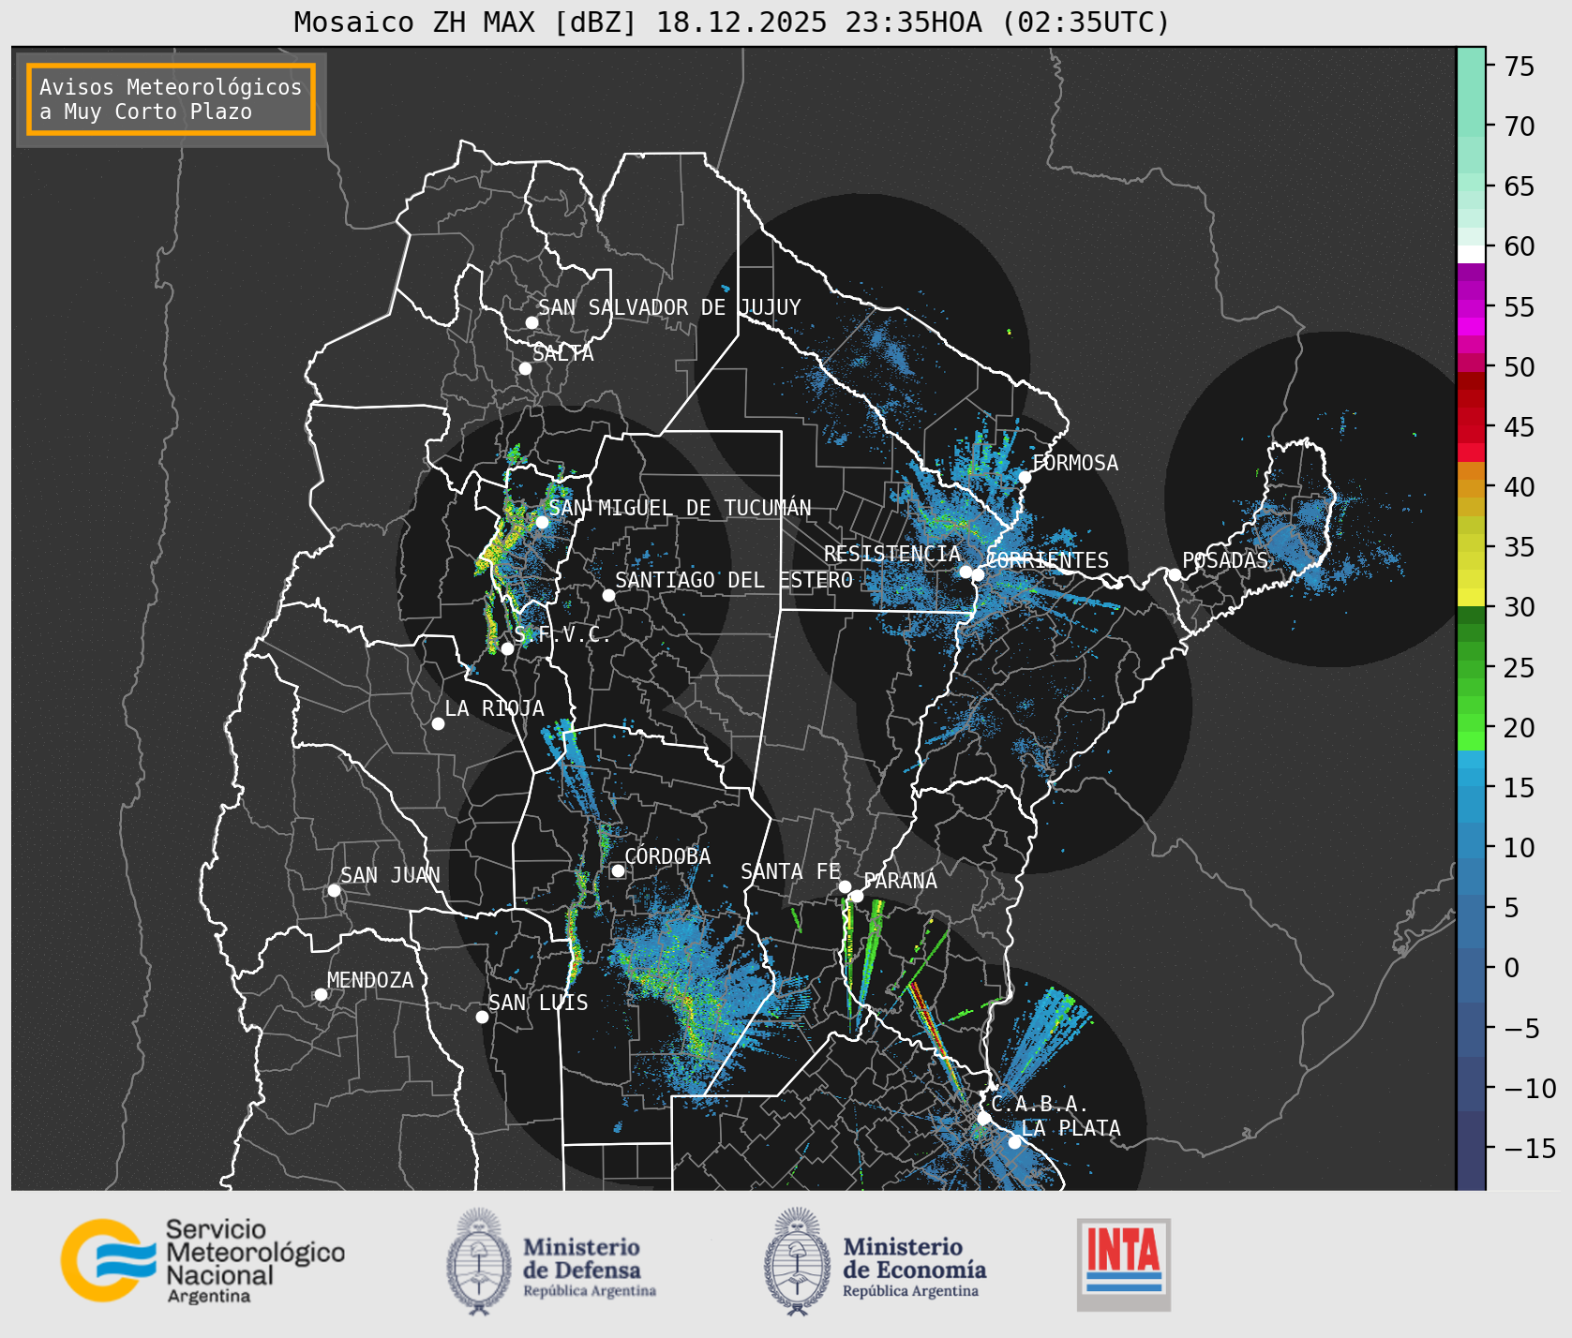The image size is (1572, 1338).
Task: Click the 0 value on the dBZ scale
Action: click(1512, 968)
